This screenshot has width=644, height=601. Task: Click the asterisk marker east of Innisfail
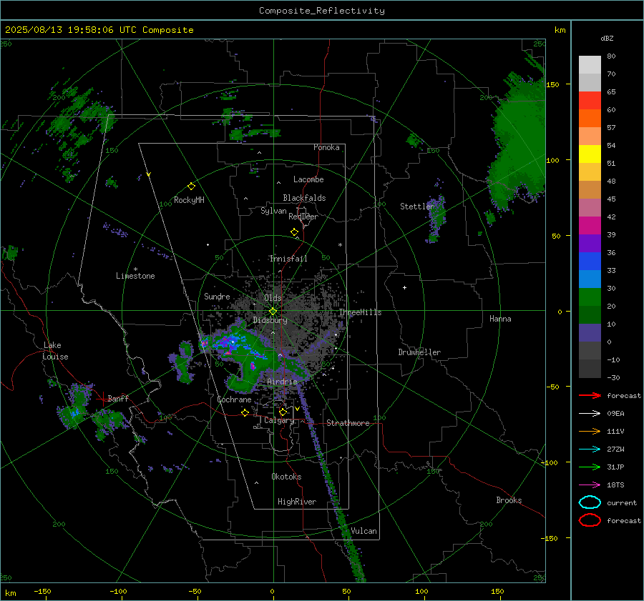(340, 245)
